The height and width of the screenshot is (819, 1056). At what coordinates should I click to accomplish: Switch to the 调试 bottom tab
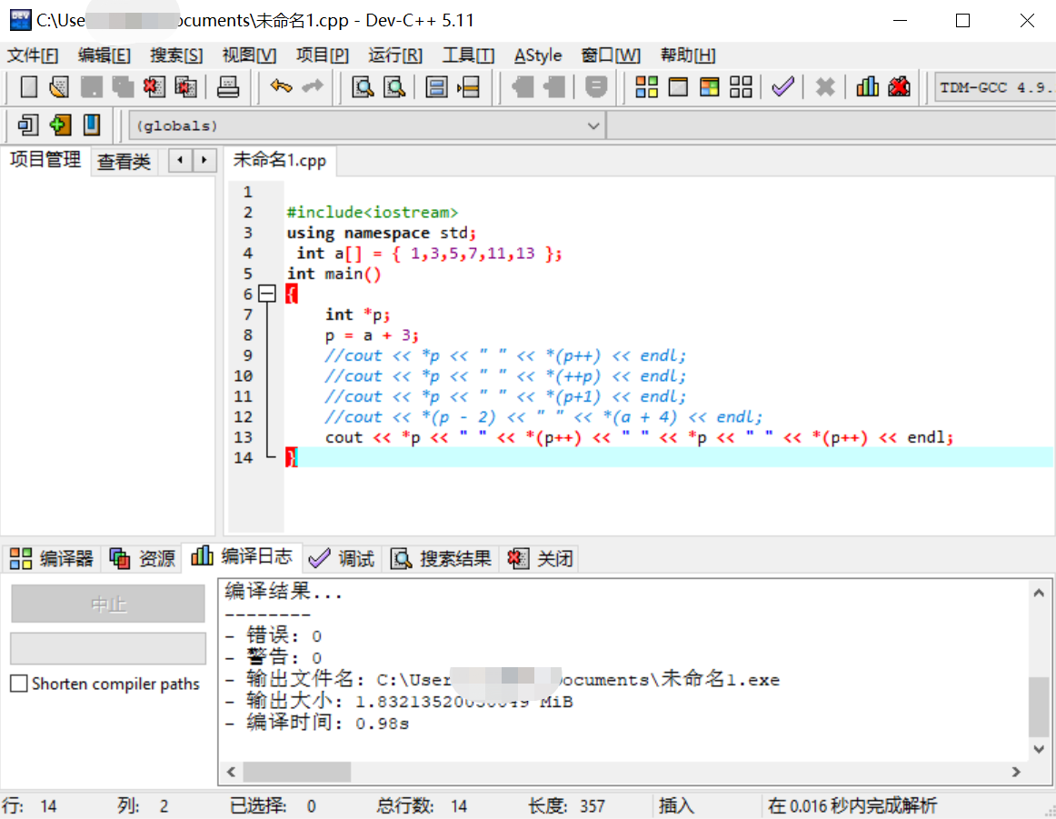click(341, 558)
